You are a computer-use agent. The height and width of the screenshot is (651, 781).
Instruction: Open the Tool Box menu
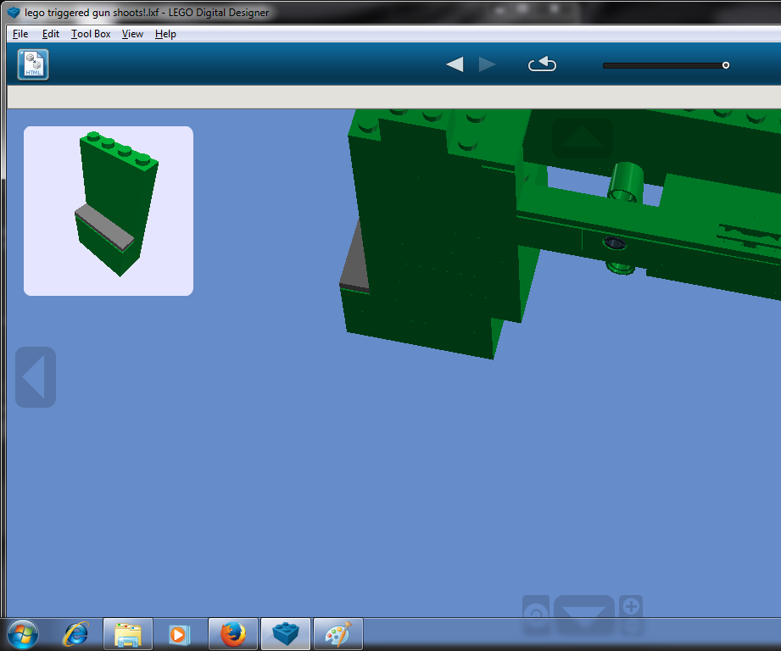coord(90,34)
